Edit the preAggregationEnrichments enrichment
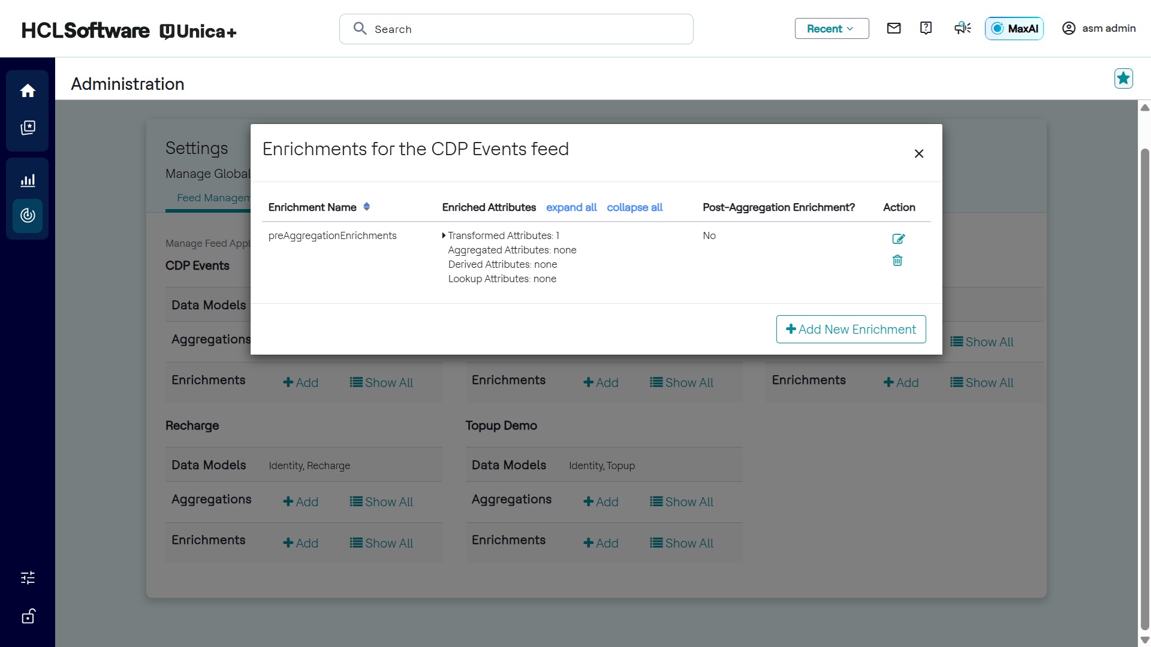This screenshot has width=1151, height=647. (898, 239)
